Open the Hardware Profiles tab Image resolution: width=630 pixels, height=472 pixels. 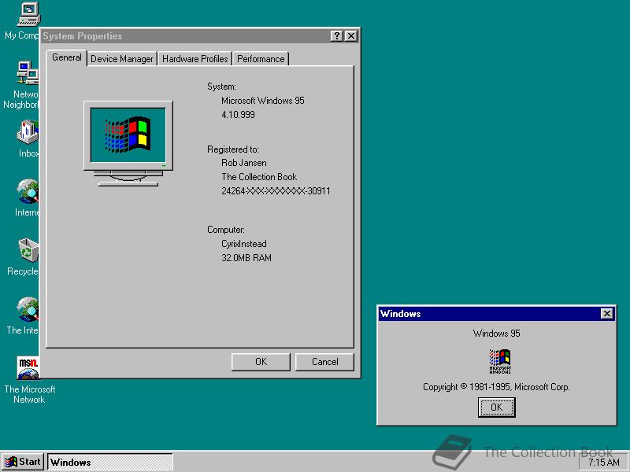pos(195,59)
